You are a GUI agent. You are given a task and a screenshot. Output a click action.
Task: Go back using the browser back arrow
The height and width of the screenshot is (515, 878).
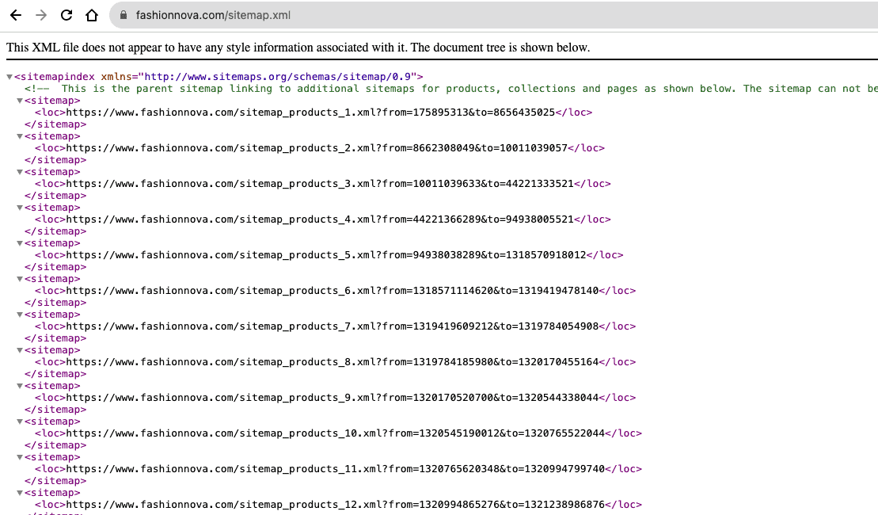[16, 15]
